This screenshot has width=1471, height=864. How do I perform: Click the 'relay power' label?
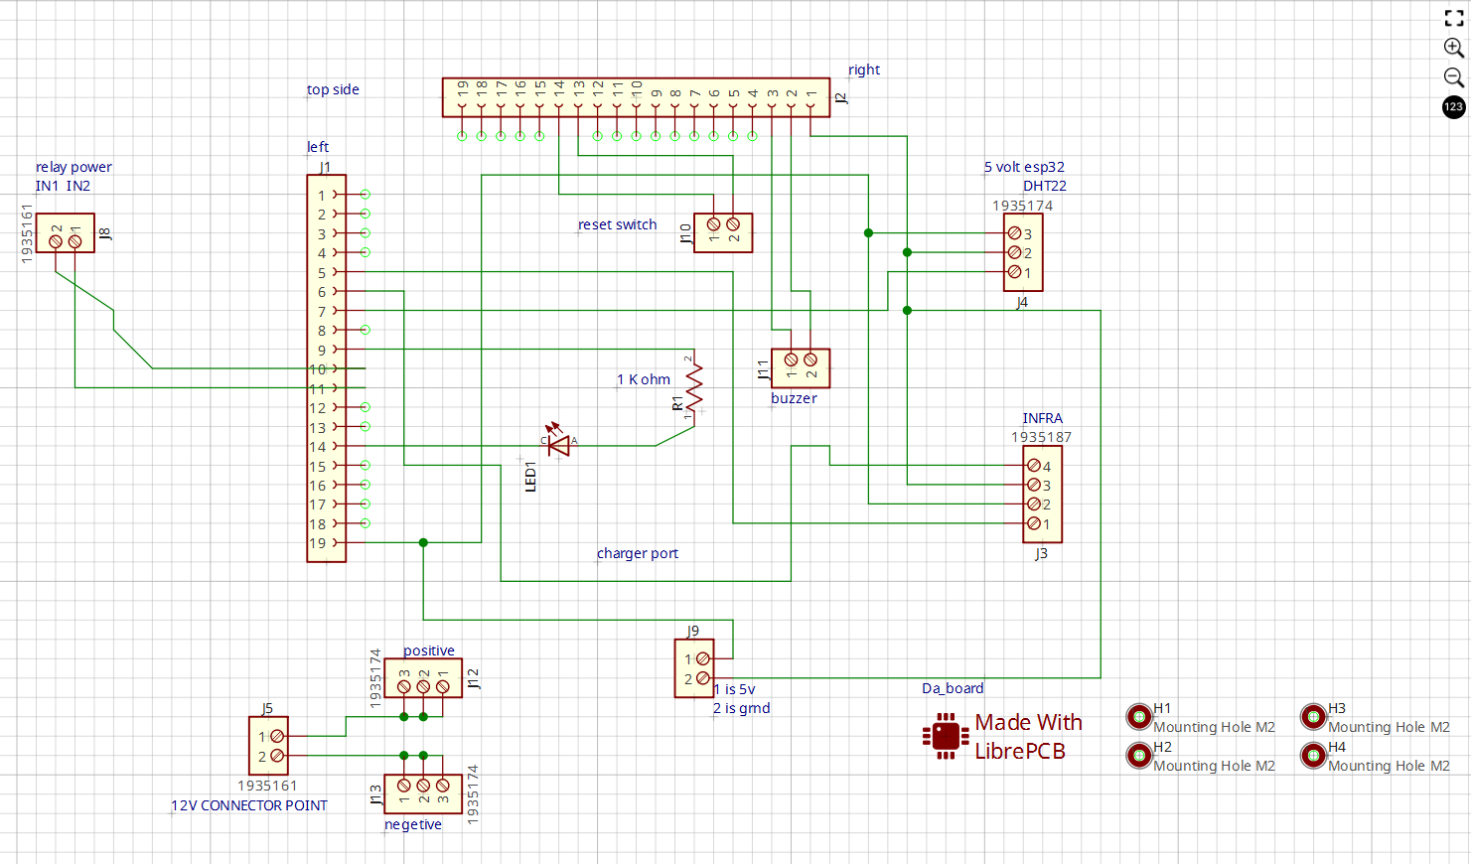coord(74,167)
